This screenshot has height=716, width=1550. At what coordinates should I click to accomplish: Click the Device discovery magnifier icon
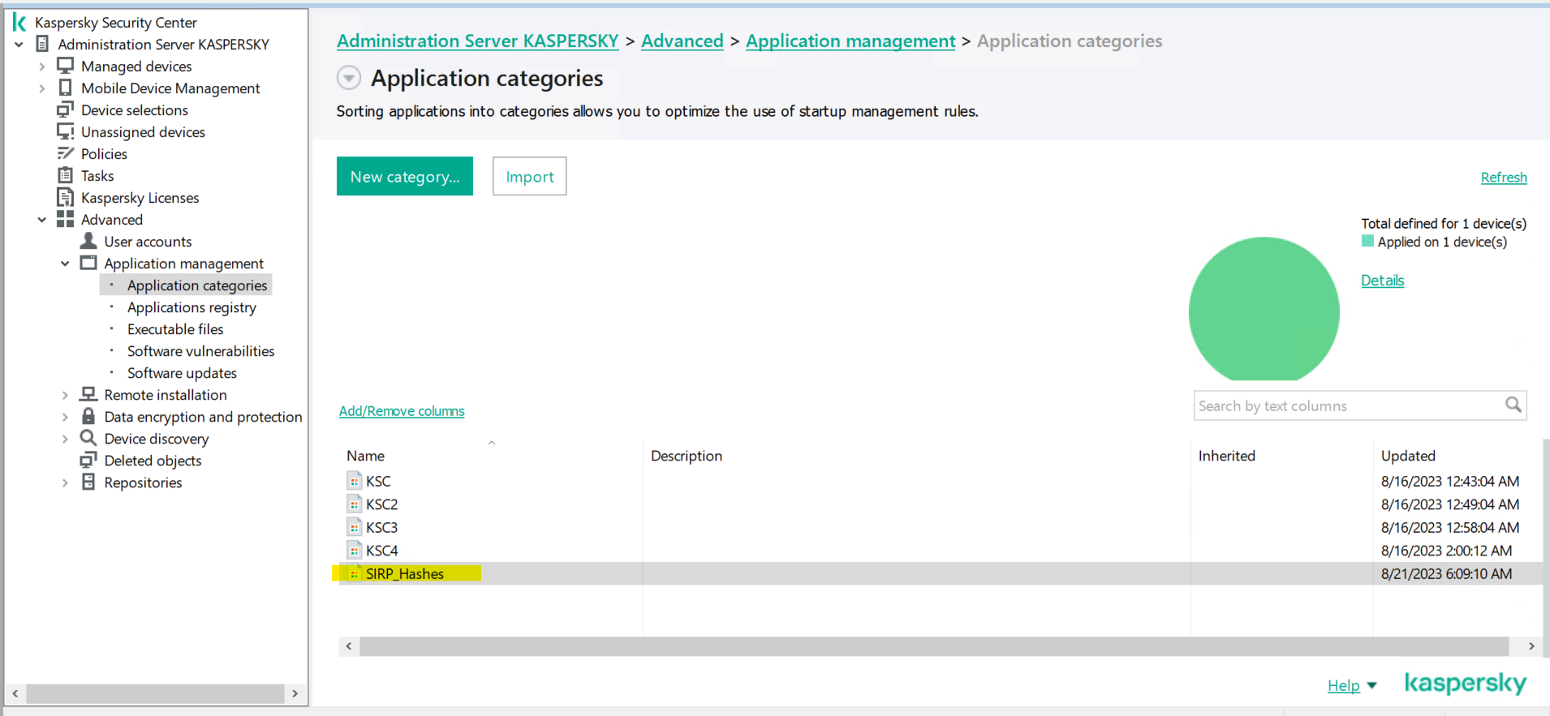coord(88,438)
